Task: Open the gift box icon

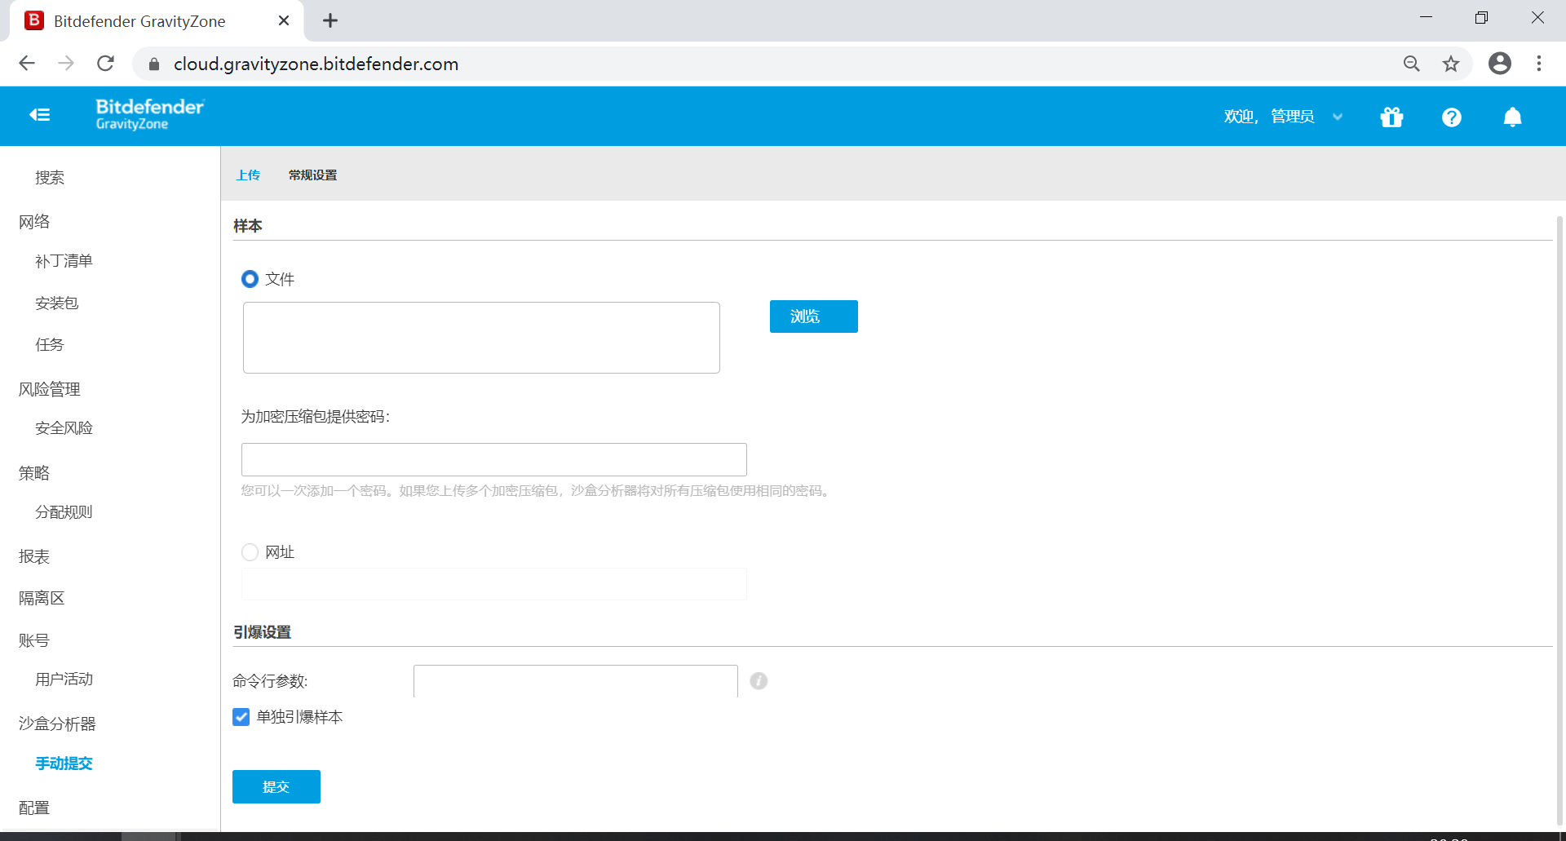Action: 1391,117
